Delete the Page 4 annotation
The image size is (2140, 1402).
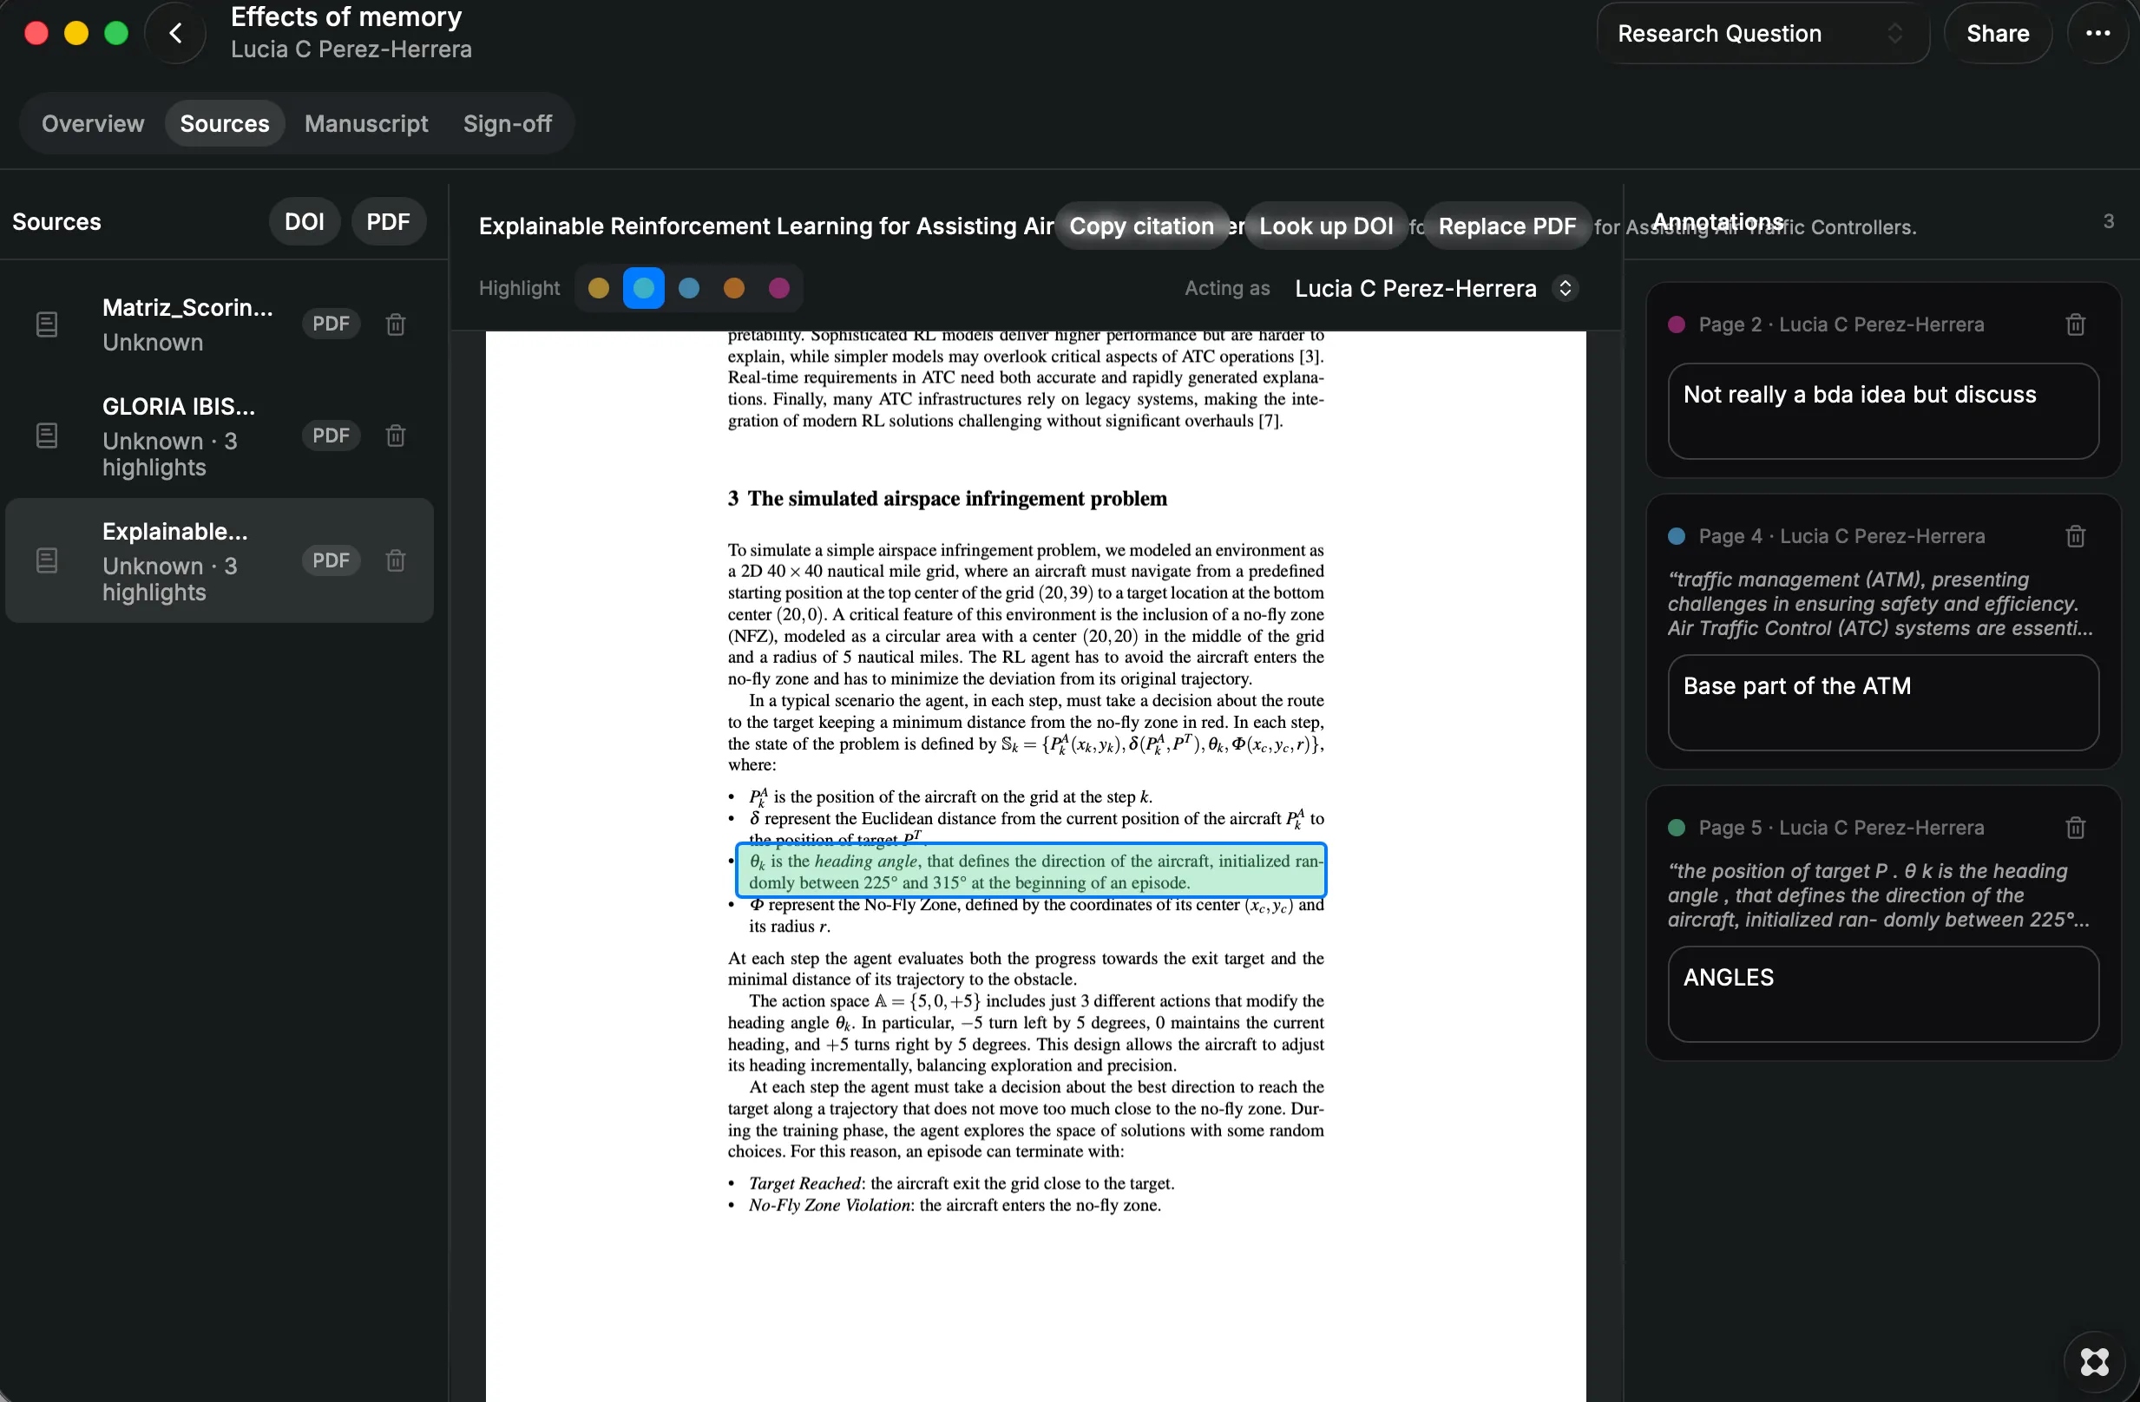(x=2075, y=536)
